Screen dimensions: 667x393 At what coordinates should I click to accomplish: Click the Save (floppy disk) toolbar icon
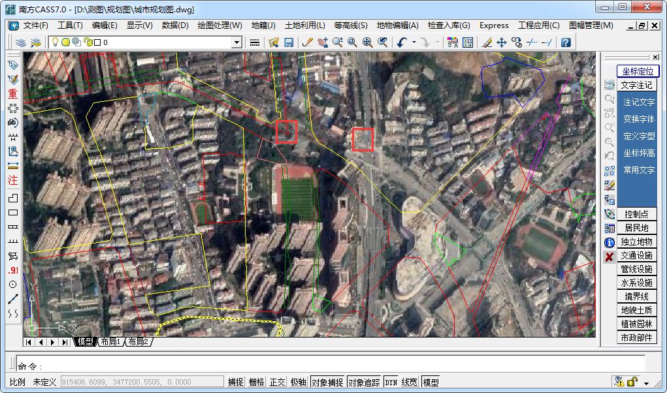pyautogui.click(x=288, y=42)
